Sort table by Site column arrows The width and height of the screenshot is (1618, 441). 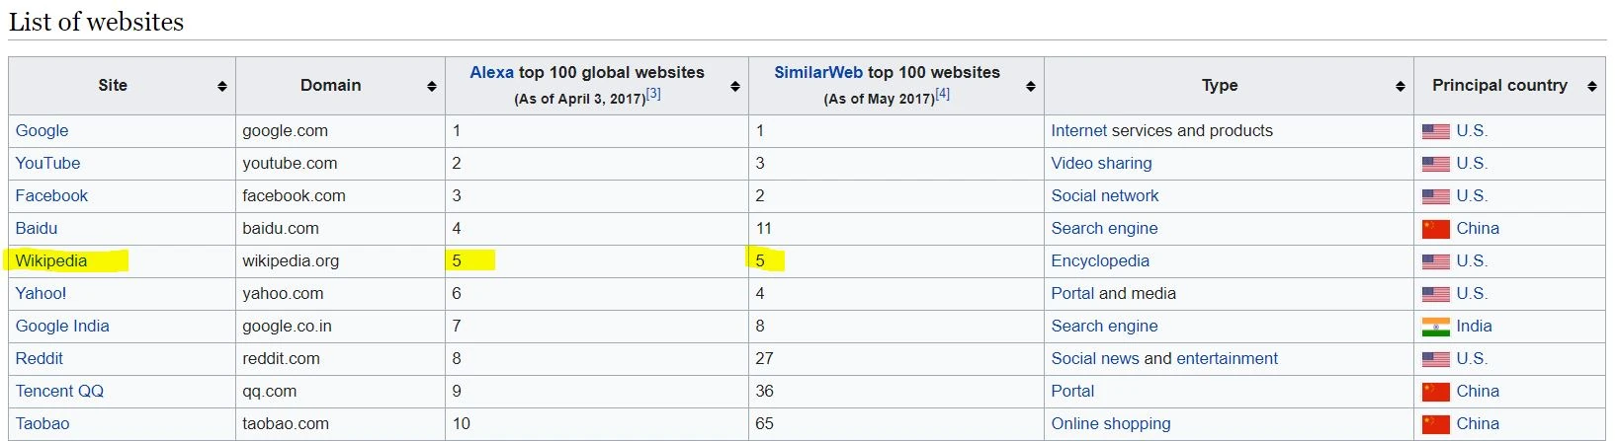click(222, 87)
